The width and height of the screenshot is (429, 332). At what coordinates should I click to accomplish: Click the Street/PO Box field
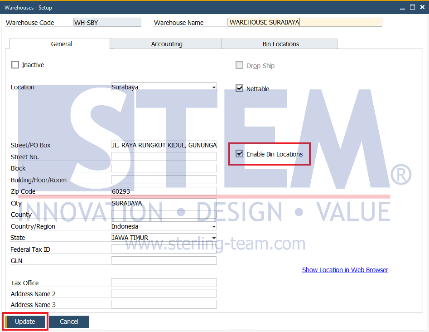pos(164,145)
